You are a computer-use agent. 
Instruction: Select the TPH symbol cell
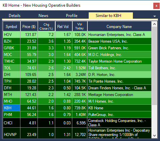pyautogui.click(x=11, y=81)
